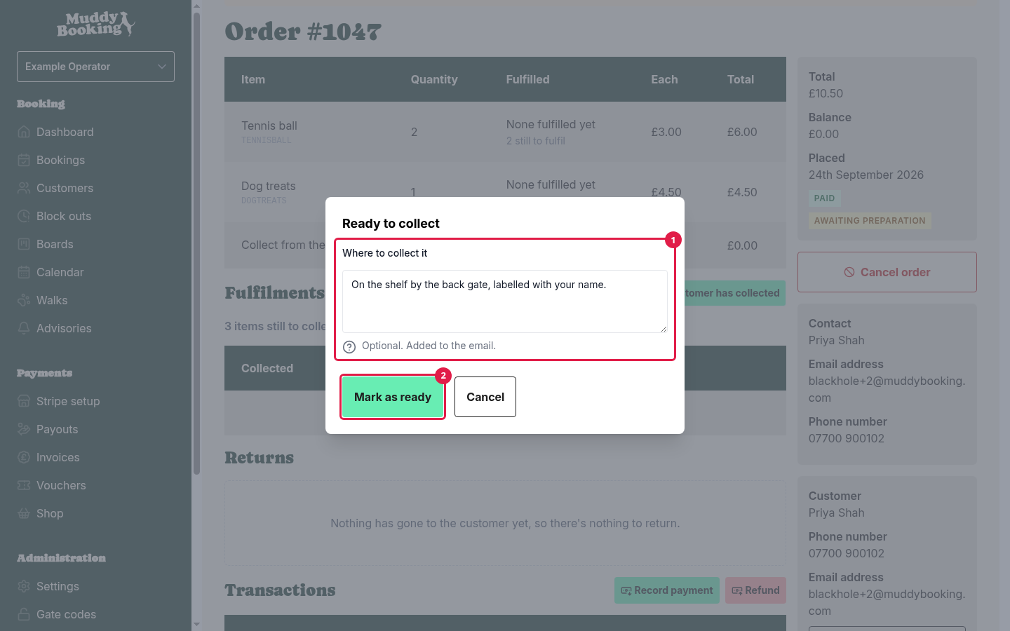Click the Where to collect it text area
The width and height of the screenshot is (1010, 631).
(x=505, y=301)
